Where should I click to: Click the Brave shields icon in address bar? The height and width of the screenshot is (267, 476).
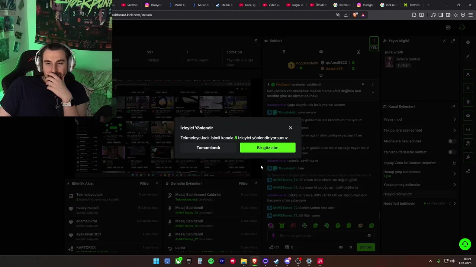click(355, 15)
